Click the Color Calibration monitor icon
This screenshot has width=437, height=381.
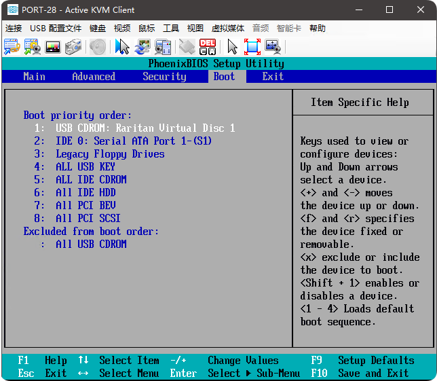coord(53,47)
